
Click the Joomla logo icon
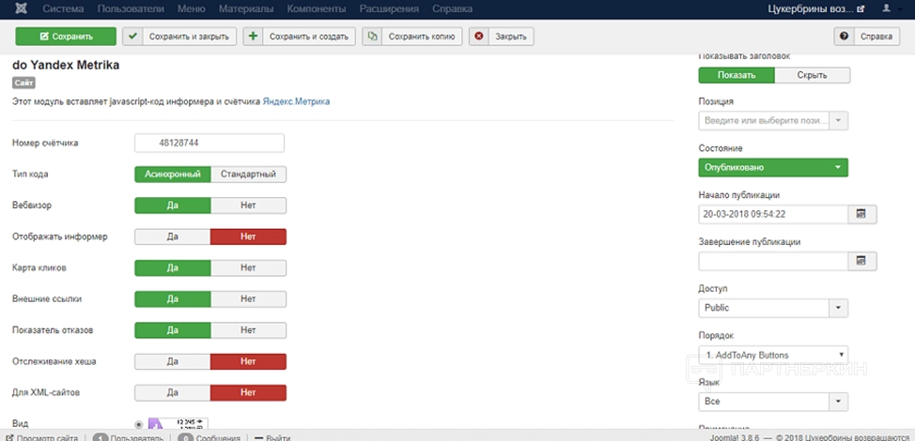pos(23,8)
